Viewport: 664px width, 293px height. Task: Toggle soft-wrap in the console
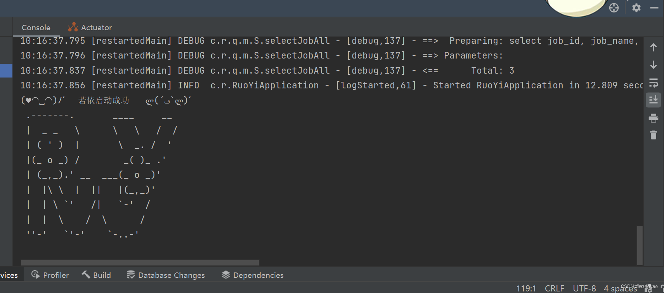click(654, 83)
